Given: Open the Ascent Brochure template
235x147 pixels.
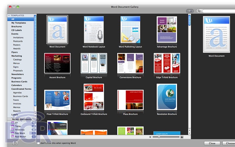Looking at the screenshot, I should 57,63.
